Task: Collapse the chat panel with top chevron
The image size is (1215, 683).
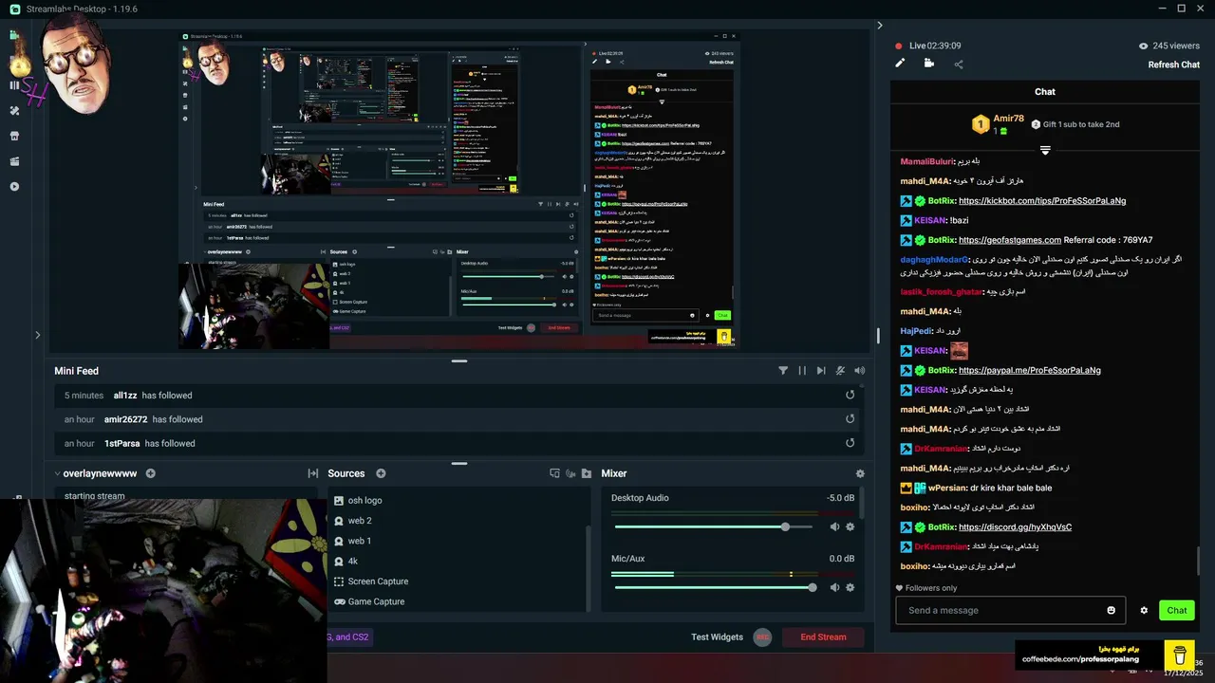Action: point(880,26)
